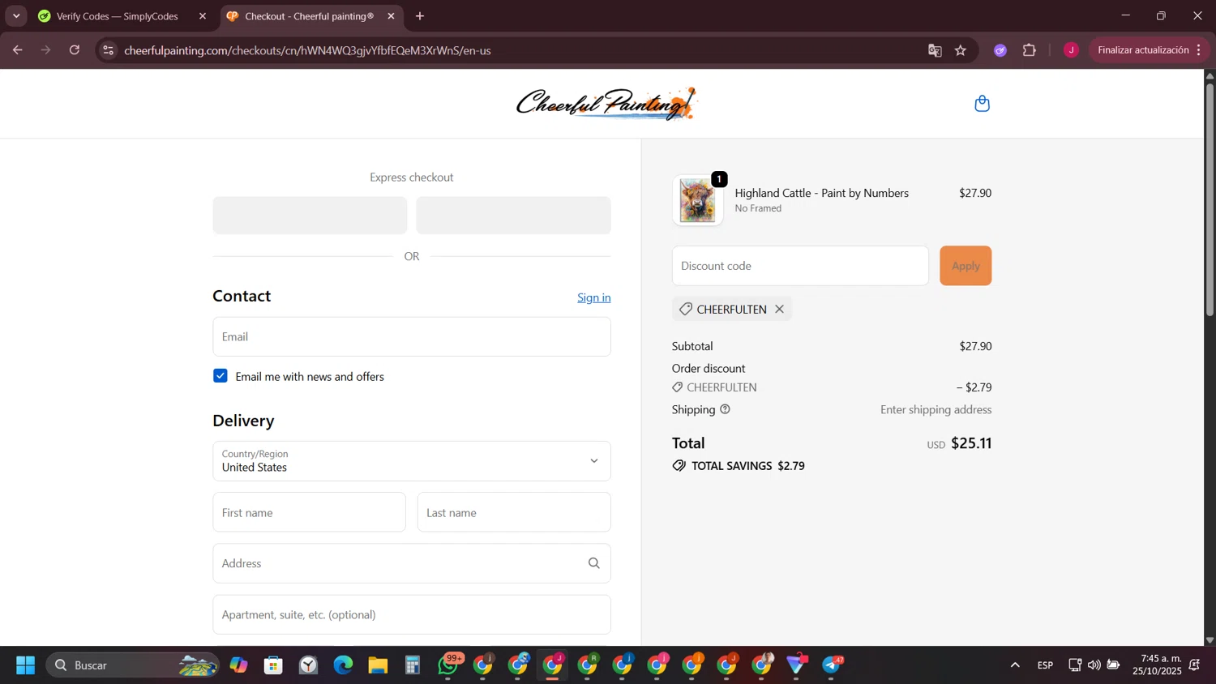Click the Apply discount button
The image size is (1216, 684).
pyautogui.click(x=966, y=266)
